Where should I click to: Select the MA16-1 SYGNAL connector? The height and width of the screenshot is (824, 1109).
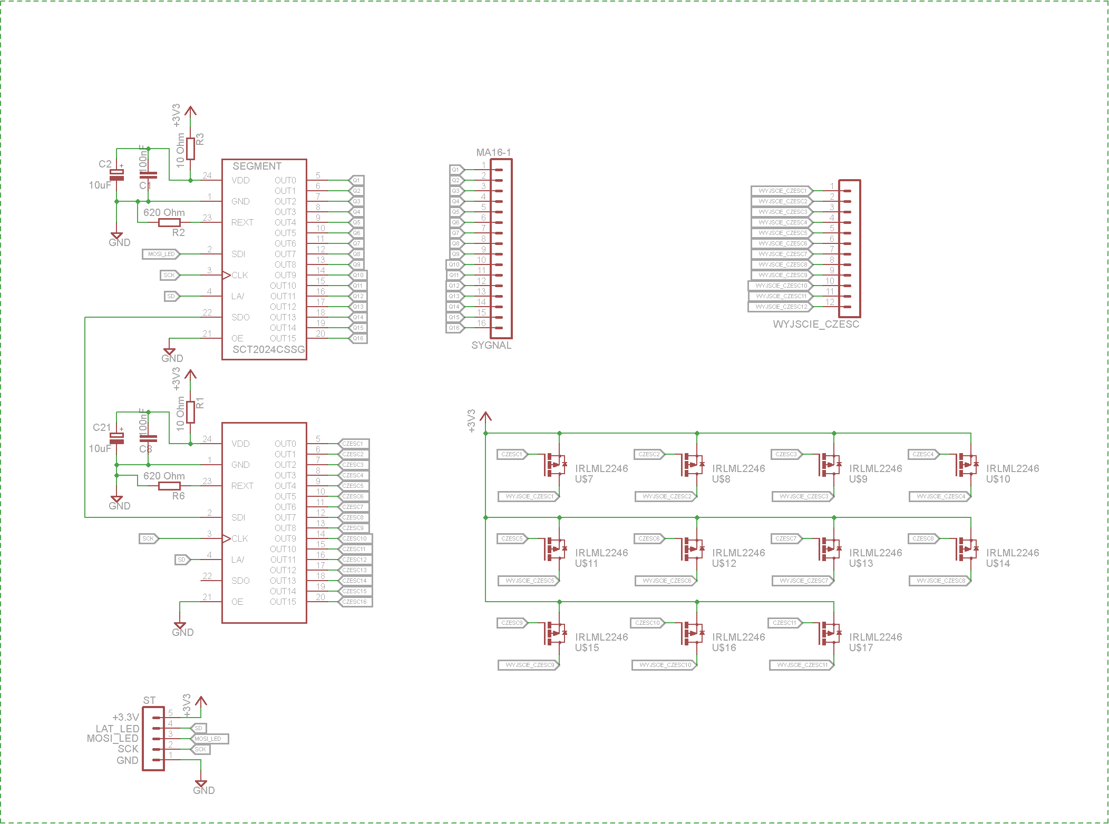[x=501, y=249]
